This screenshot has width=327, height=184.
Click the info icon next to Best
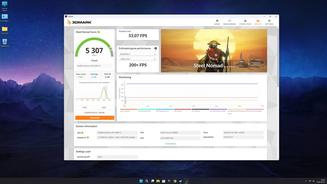[x=110, y=74]
